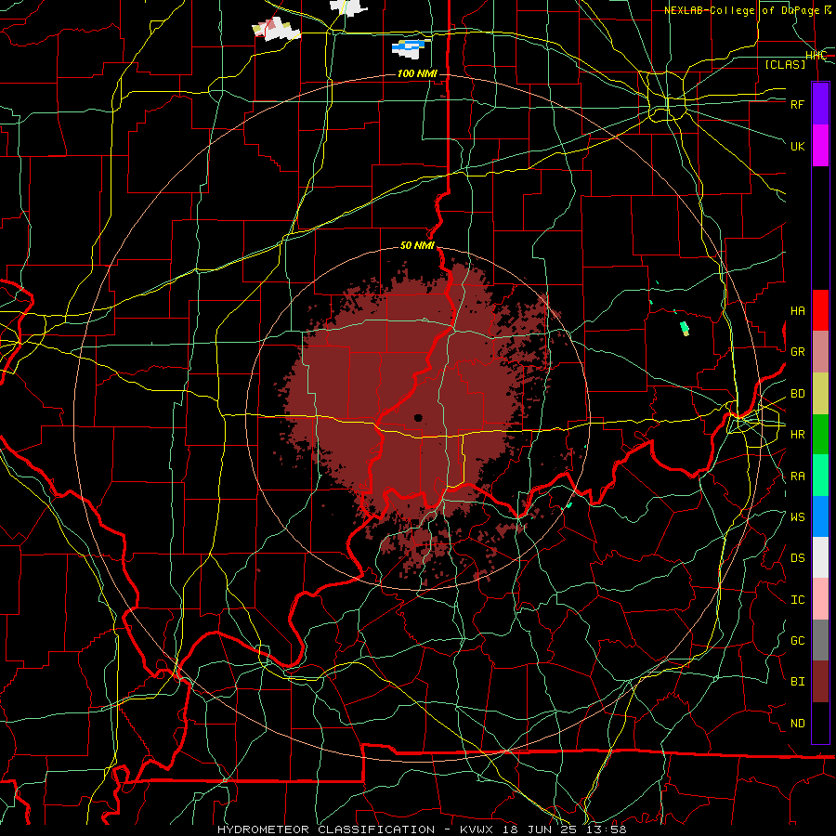Click the 100 NMI range ring label
The height and width of the screenshot is (836, 836).
click(417, 73)
